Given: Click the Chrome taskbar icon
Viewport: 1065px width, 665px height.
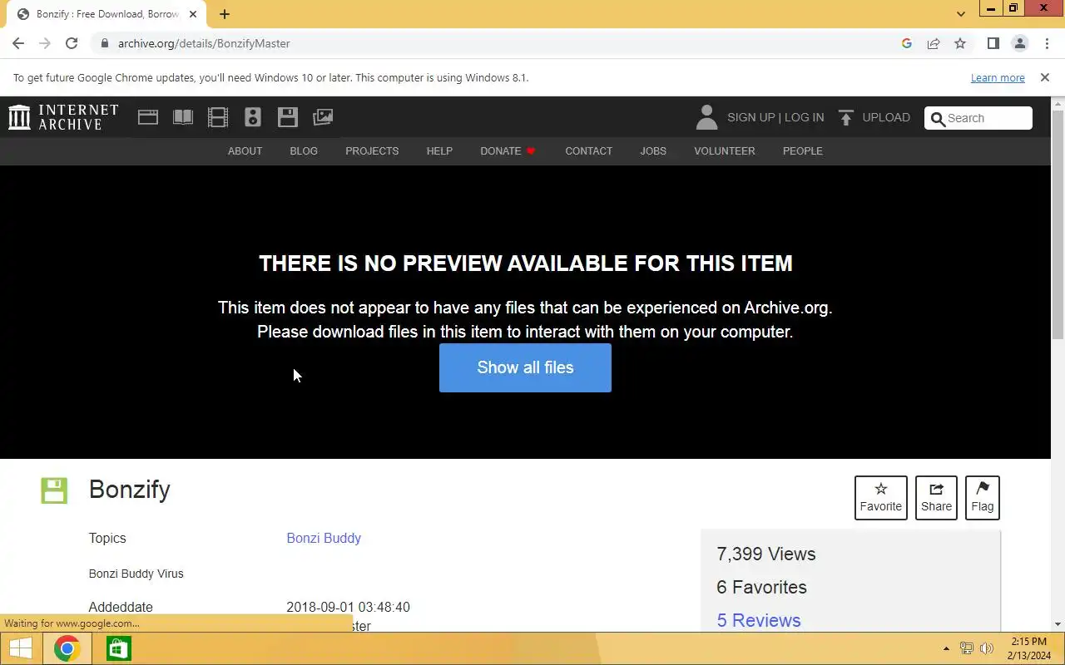Looking at the screenshot, I should click(x=67, y=648).
